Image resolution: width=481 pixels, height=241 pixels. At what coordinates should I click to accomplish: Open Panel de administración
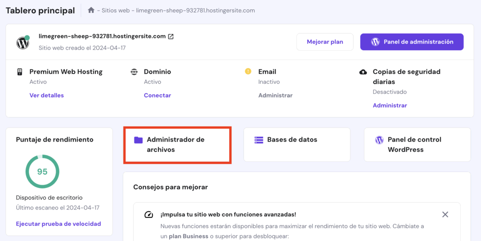(x=411, y=42)
